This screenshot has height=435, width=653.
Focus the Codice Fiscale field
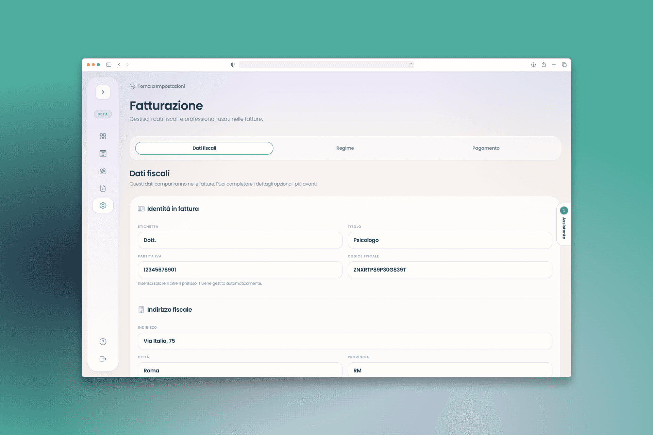coord(450,270)
